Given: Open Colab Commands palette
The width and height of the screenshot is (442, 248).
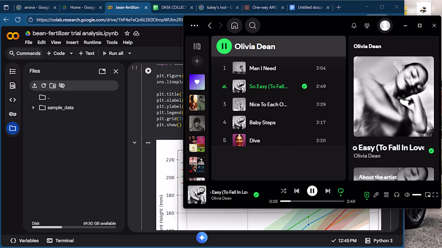Looking at the screenshot, I should 25,53.
